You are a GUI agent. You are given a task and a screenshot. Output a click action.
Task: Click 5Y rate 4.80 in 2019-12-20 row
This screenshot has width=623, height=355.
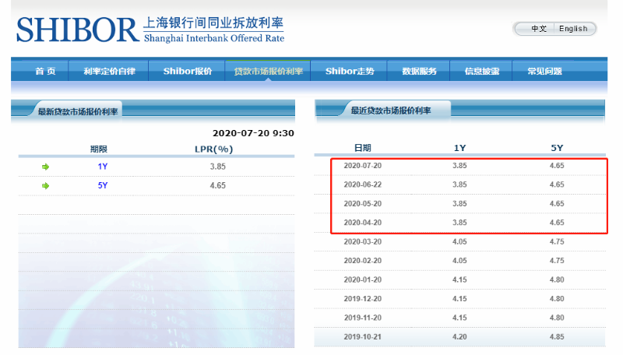click(557, 299)
